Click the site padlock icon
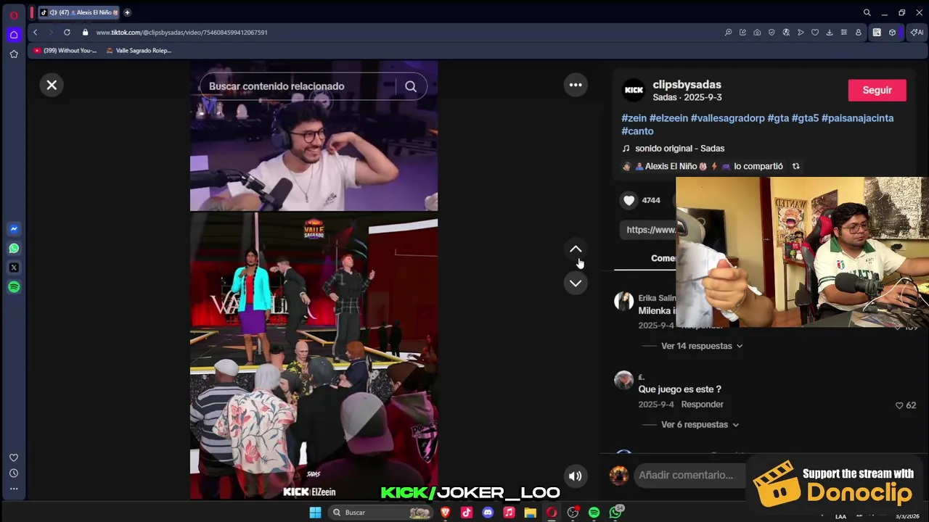Viewport: 929px width, 522px height. 86,33
